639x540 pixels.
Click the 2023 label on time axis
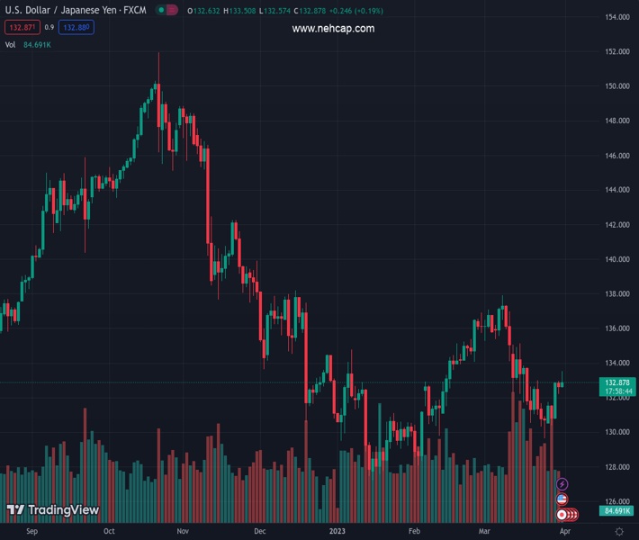click(336, 532)
